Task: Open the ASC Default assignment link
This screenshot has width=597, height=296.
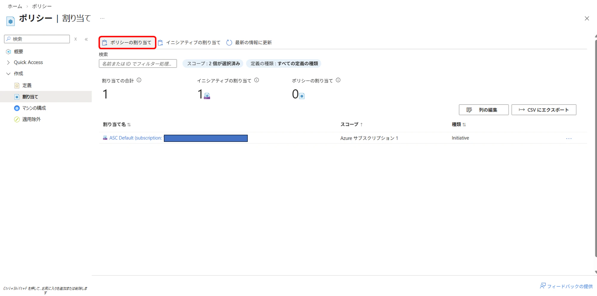Action: (x=136, y=138)
